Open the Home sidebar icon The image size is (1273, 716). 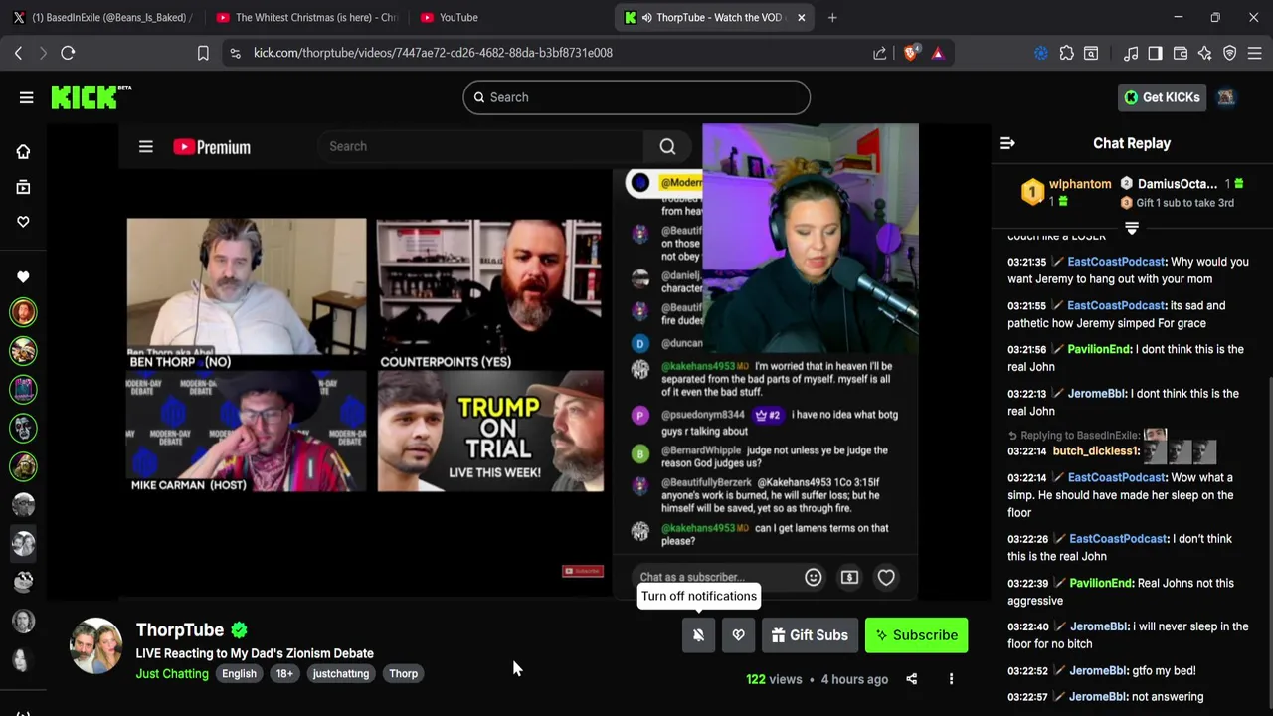click(23, 152)
